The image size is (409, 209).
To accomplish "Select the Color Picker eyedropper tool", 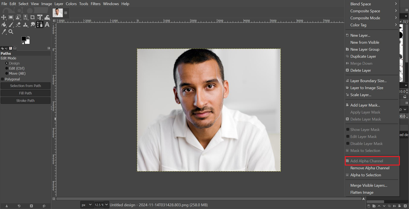I will (4, 32).
